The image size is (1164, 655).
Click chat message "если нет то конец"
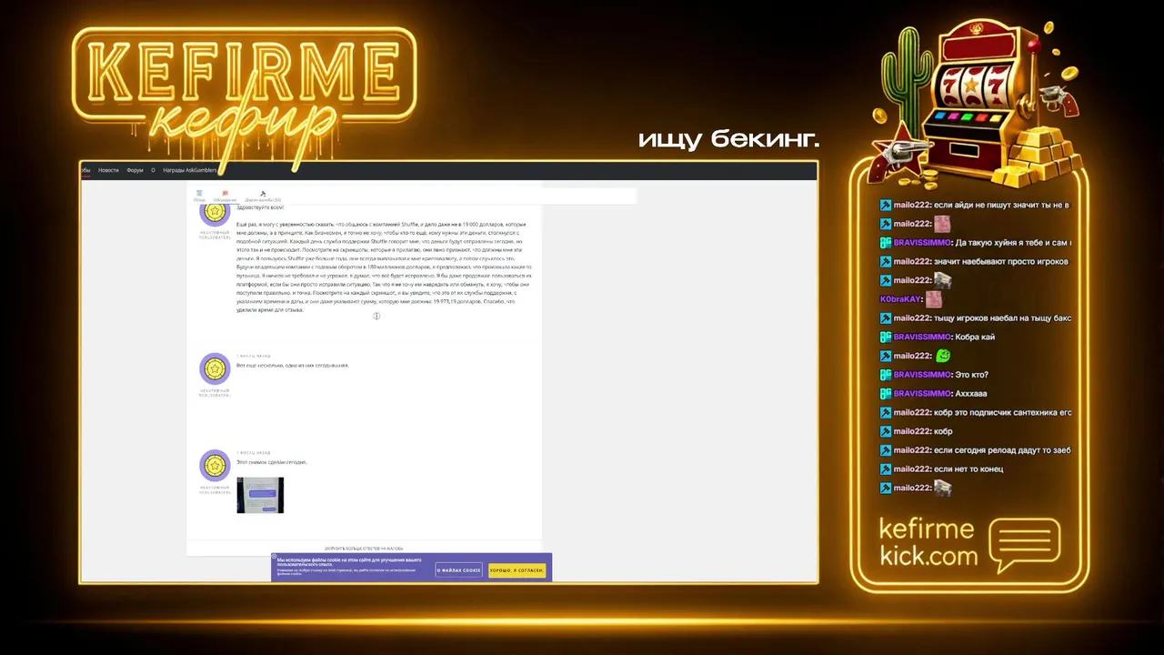[968, 469]
